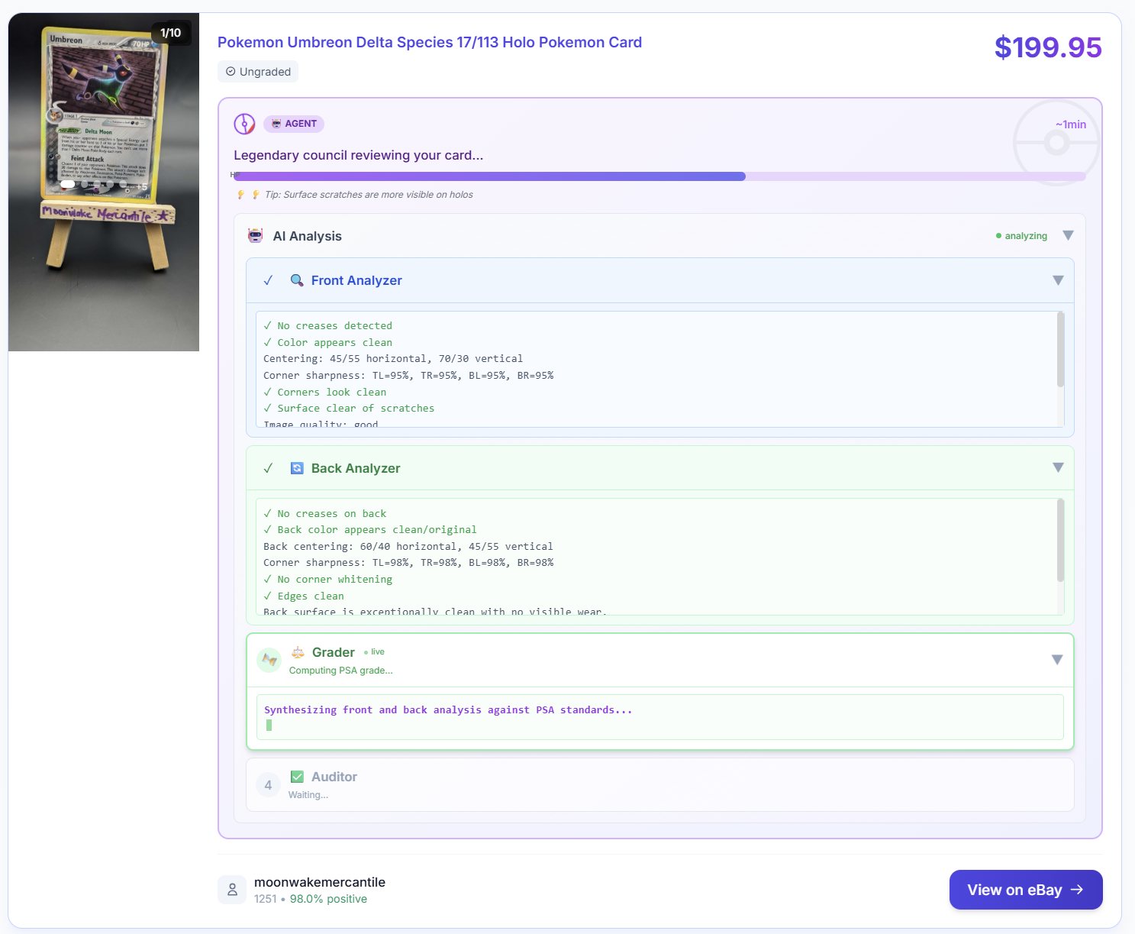Click the pokeball timer icon

pos(1056,143)
